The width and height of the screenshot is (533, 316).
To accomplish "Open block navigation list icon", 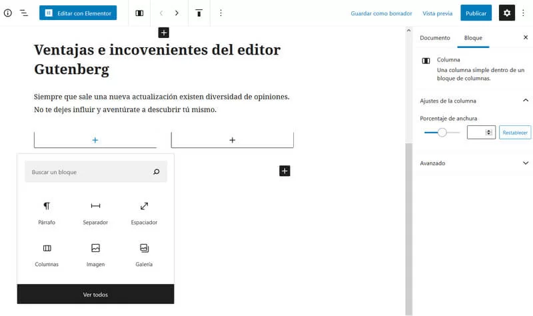I will pos(24,13).
